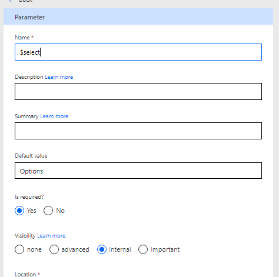Viewport: 279px width, 277px height.
Task: Focus the Default value field showing Options
Action: pos(138,171)
